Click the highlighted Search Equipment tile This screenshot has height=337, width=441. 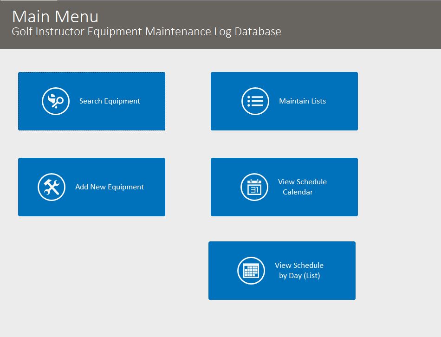point(91,101)
